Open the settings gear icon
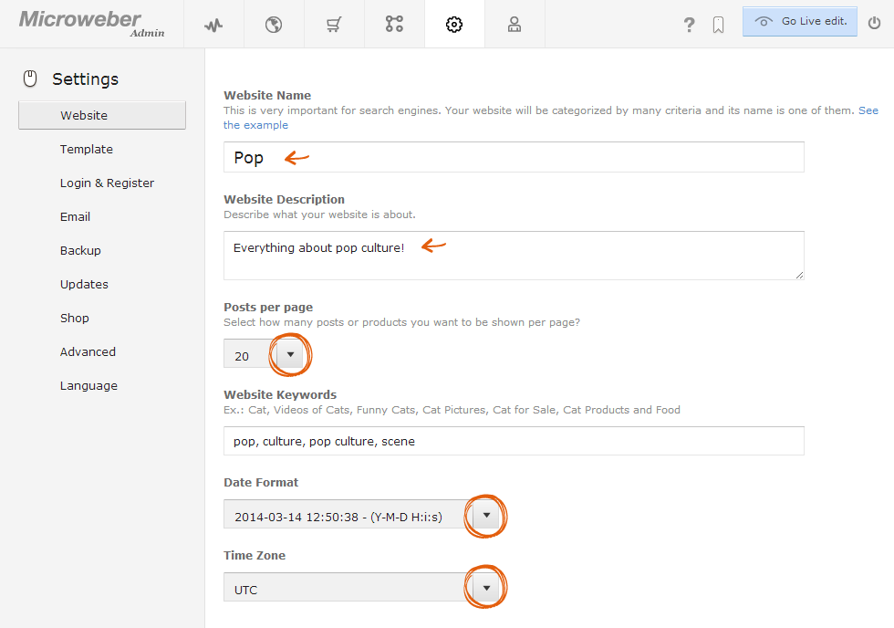 (x=454, y=25)
